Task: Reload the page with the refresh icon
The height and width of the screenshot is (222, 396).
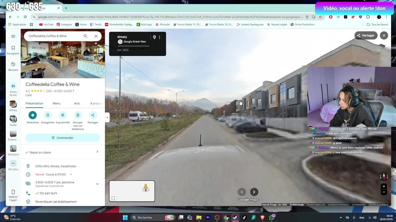Action: click(25, 17)
